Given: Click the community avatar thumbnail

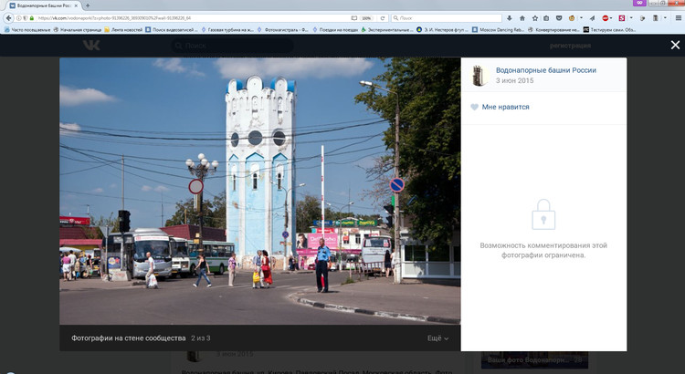Looking at the screenshot, I should [x=479, y=75].
